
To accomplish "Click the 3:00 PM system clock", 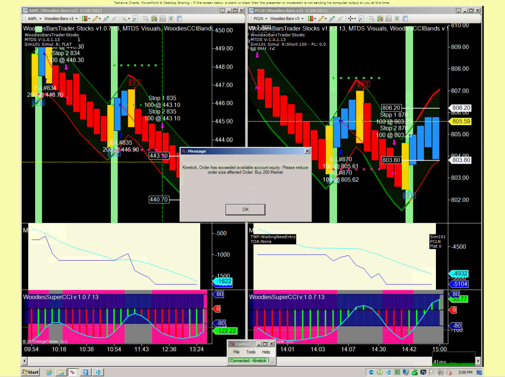I will [x=465, y=372].
